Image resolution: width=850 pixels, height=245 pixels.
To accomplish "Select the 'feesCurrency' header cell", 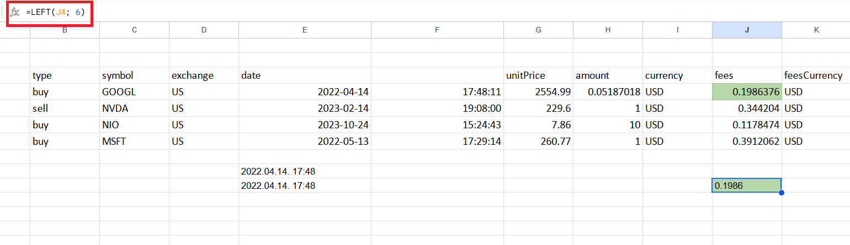I will tap(816, 75).
